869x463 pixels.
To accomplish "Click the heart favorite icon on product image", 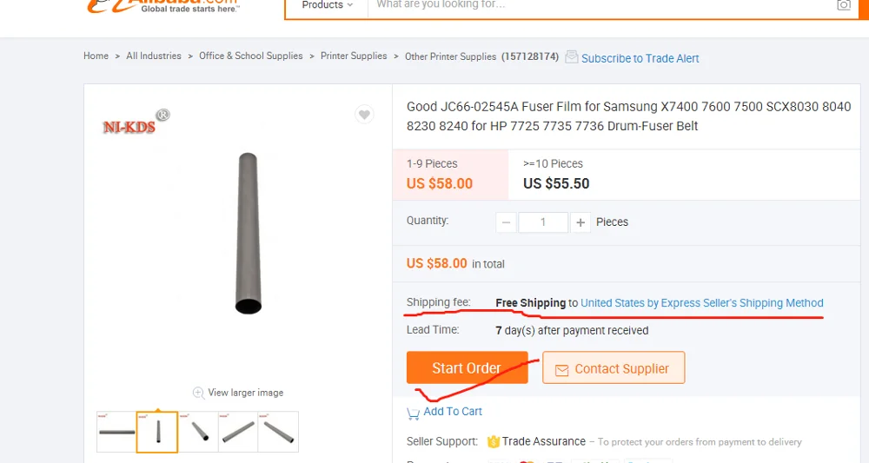I will point(364,115).
